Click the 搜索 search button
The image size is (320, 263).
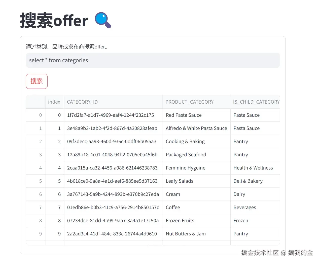tap(37, 81)
